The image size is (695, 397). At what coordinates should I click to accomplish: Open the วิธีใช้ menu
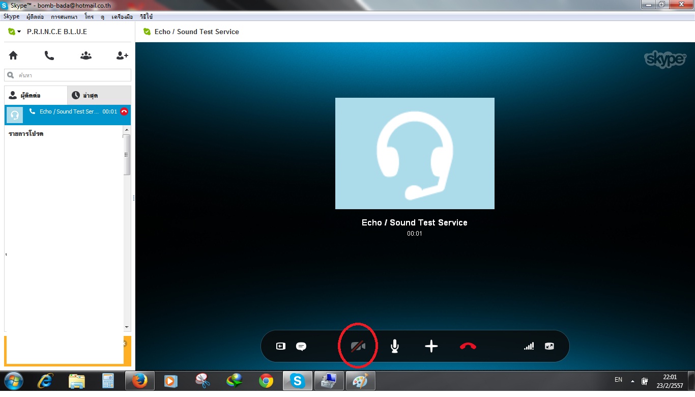147,16
